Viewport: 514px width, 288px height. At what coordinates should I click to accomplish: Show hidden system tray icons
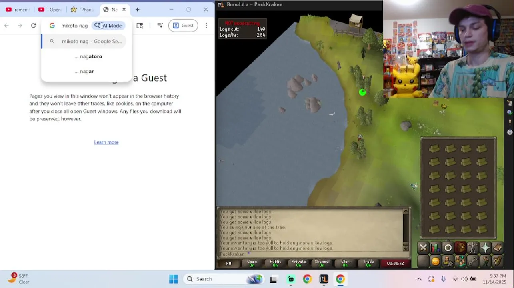pyautogui.click(x=419, y=279)
